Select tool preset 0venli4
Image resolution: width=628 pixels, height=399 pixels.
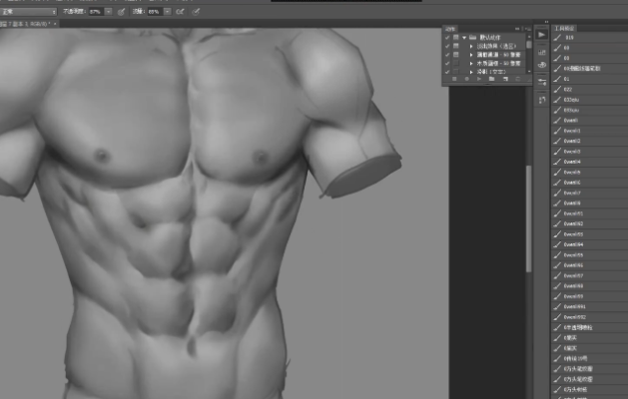pos(589,162)
